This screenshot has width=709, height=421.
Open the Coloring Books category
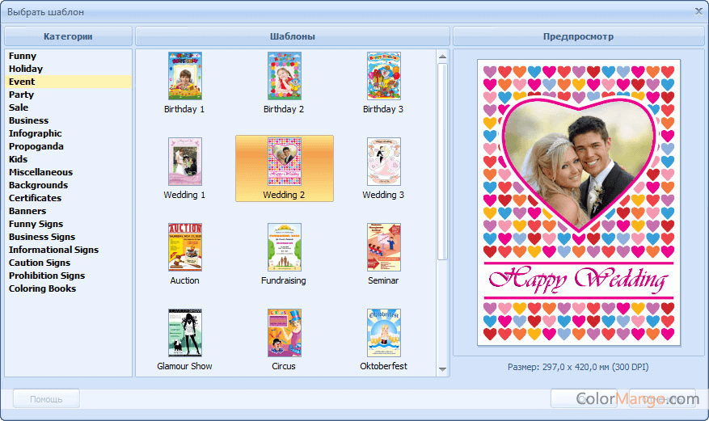[x=43, y=288]
